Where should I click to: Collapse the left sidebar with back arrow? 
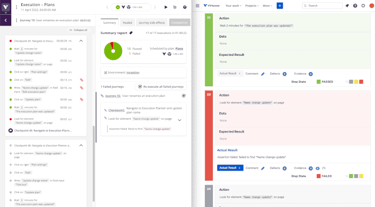click(5, 20)
